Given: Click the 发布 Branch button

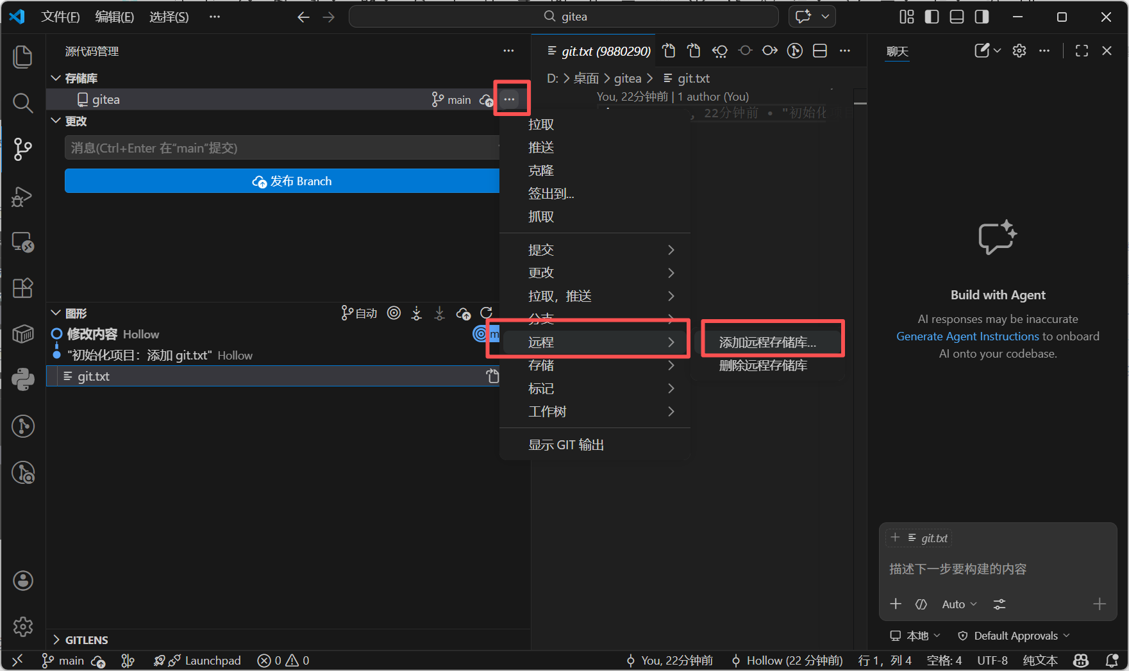Looking at the screenshot, I should tap(282, 181).
